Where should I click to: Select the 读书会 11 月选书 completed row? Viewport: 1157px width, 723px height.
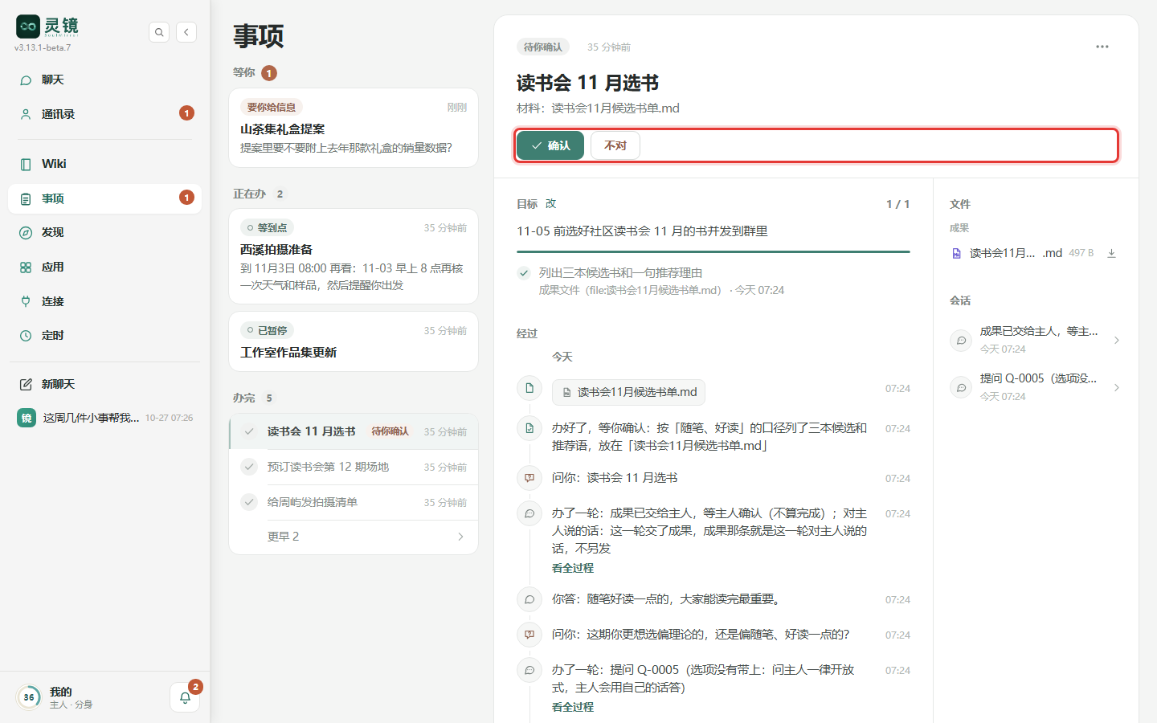[354, 431]
